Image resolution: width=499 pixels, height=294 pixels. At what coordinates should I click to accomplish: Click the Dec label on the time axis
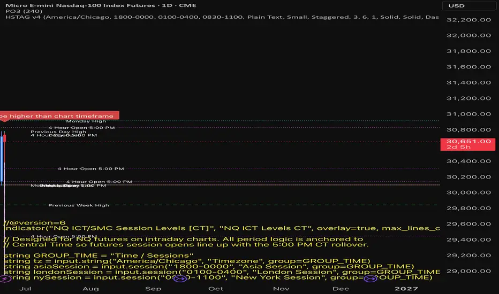pos(341,289)
